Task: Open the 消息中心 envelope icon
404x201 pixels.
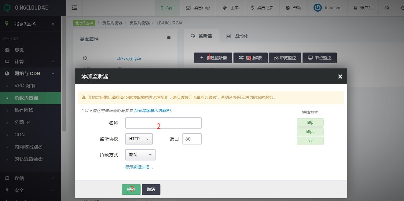Action: (188, 8)
